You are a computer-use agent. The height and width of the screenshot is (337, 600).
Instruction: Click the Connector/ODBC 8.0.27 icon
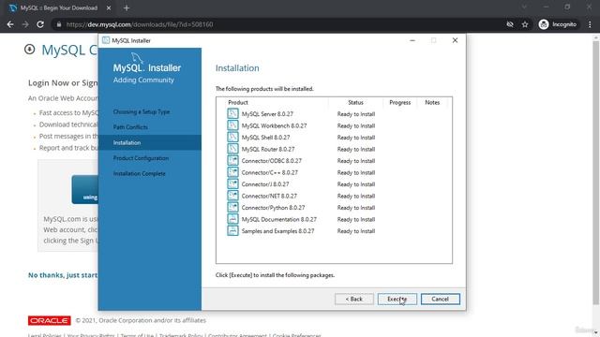[232, 160]
